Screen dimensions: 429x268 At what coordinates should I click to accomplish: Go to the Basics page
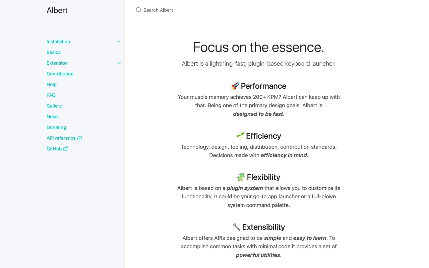pyautogui.click(x=54, y=52)
